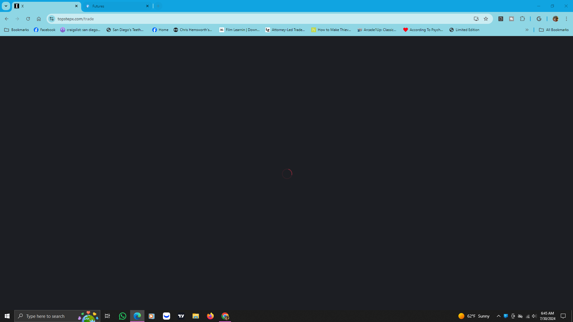Viewport: 573px width, 322px height.
Task: Expand tab search dropdown arrow
Action: pos(6,6)
